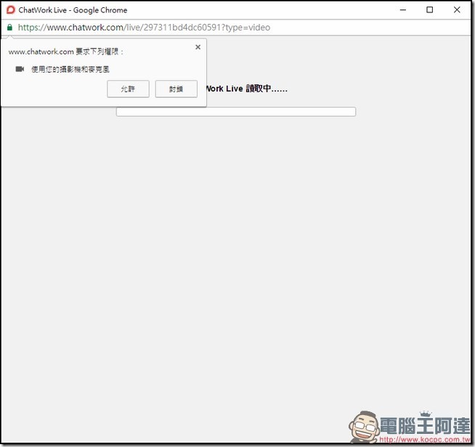Click the loading progress bar
The image size is (475, 447).
point(235,112)
